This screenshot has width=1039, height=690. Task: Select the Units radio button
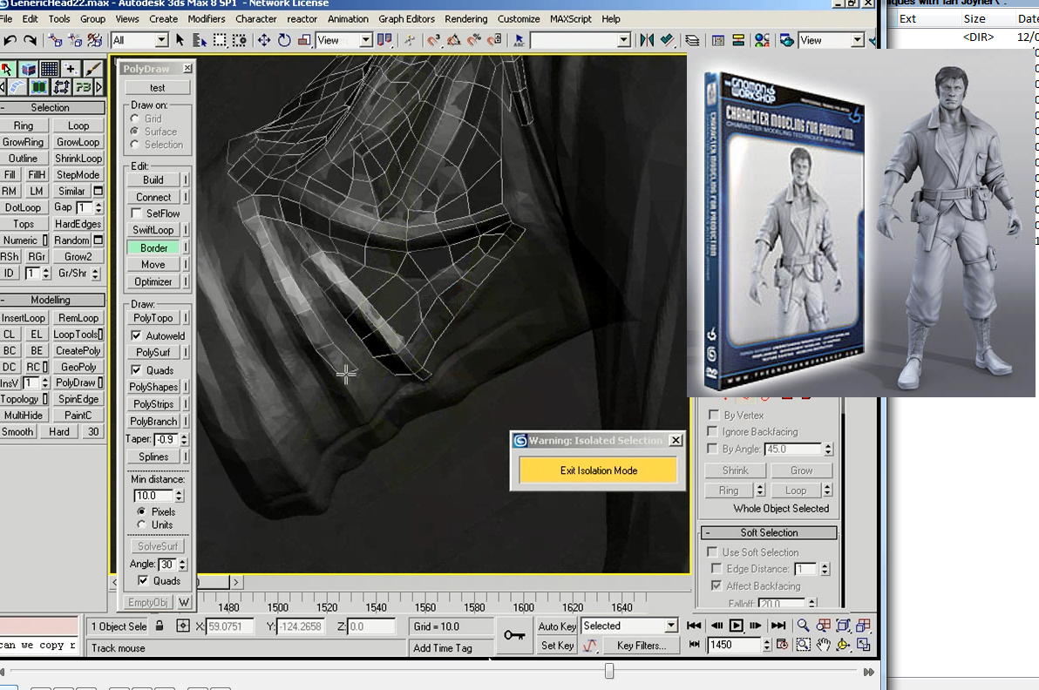(141, 524)
